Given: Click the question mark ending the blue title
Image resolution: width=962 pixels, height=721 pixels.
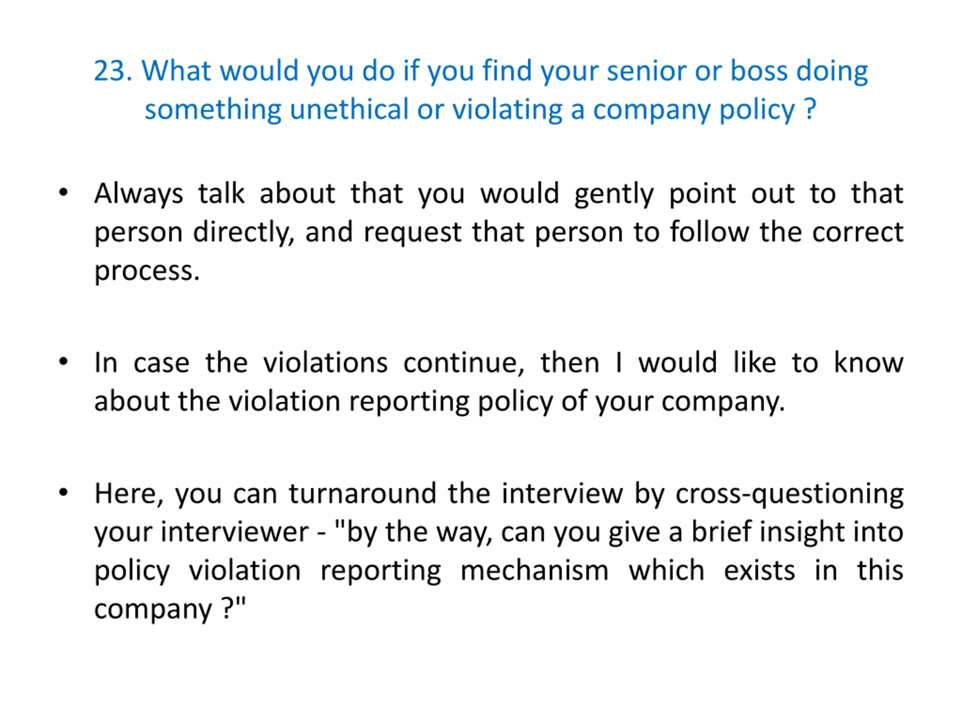Looking at the screenshot, I should tap(810, 109).
